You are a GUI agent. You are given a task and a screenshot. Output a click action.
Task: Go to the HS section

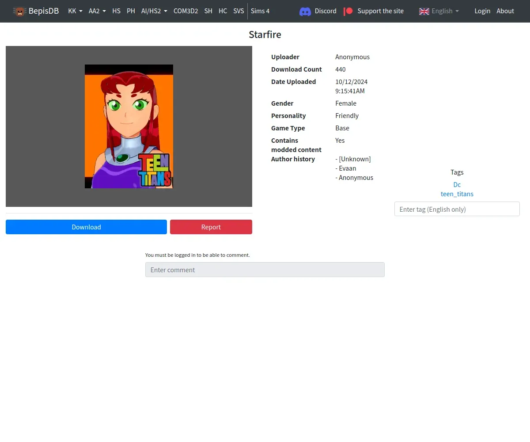(x=116, y=11)
